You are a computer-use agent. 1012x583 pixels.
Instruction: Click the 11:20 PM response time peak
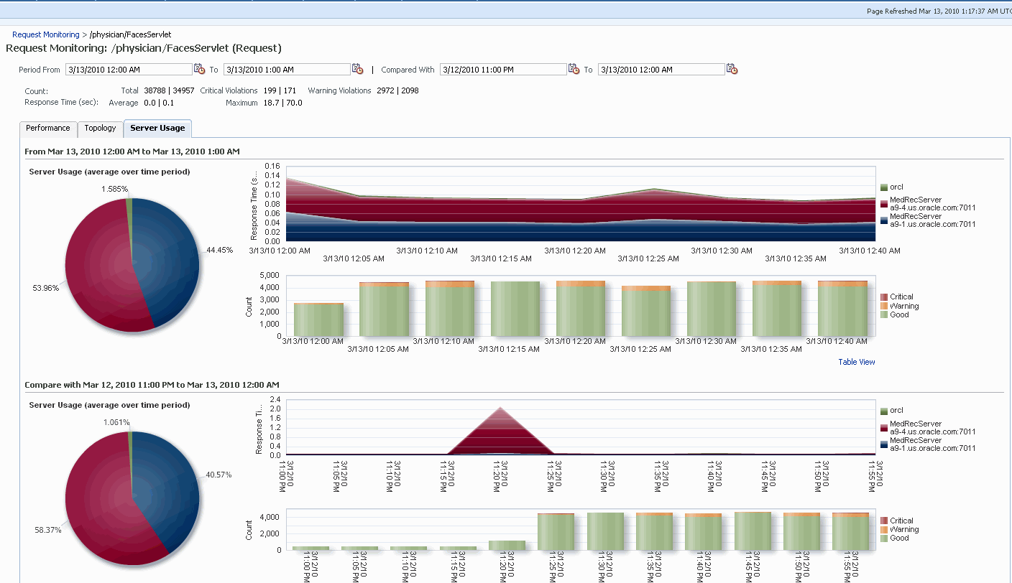(x=500, y=409)
